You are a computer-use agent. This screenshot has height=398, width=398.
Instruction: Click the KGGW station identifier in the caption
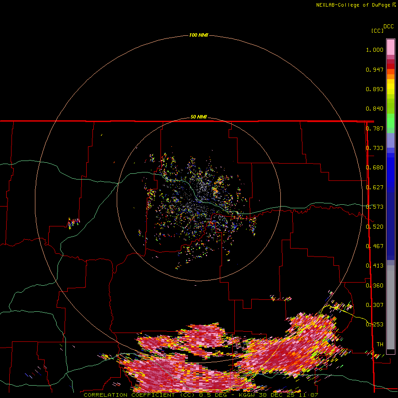(247, 395)
